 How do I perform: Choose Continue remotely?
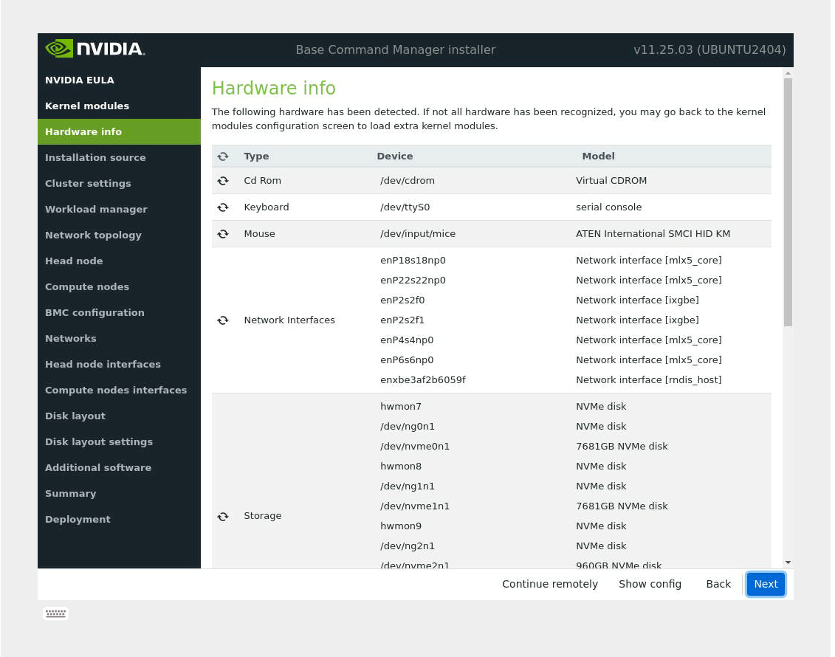550,584
